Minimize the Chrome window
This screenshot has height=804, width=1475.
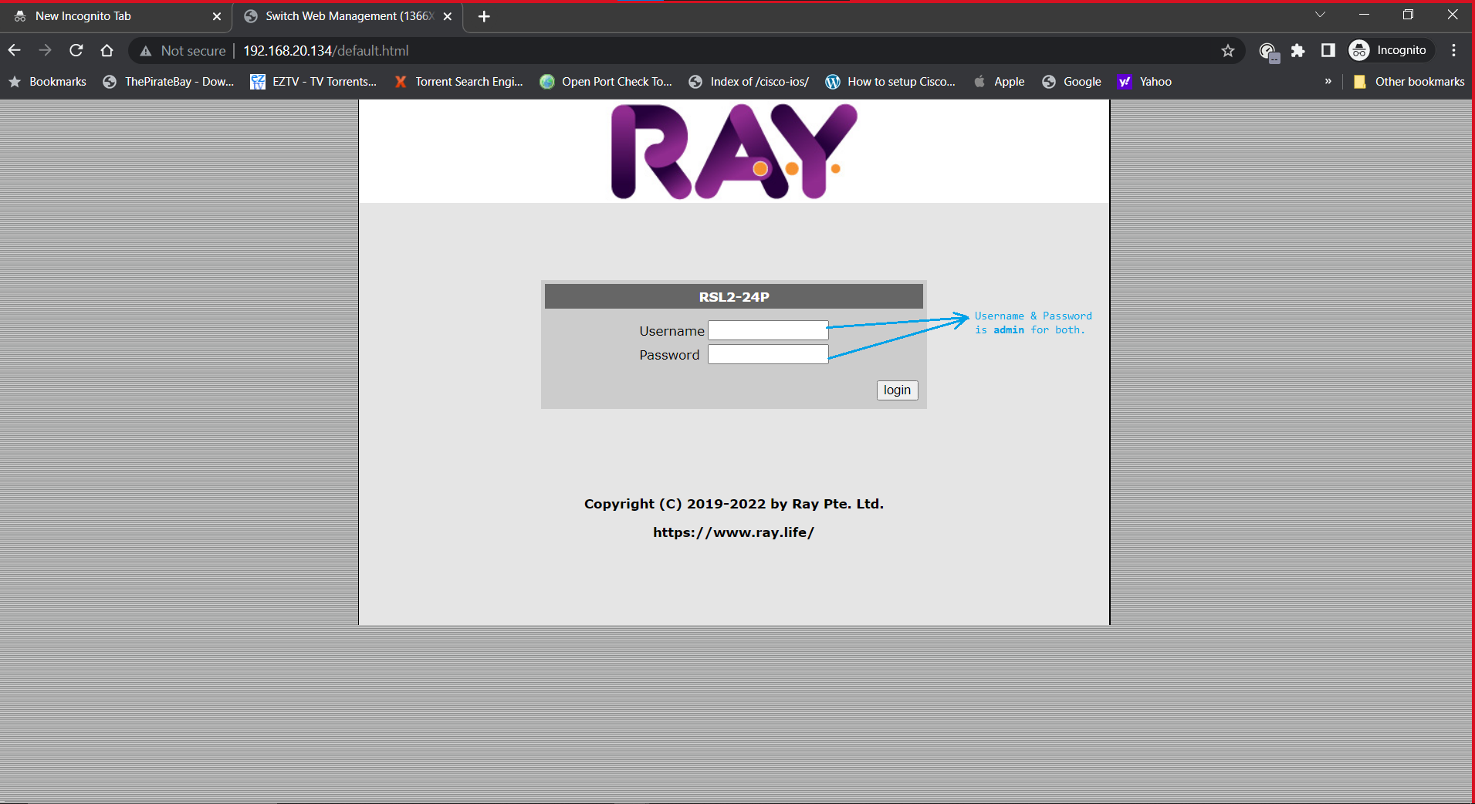tap(1365, 15)
